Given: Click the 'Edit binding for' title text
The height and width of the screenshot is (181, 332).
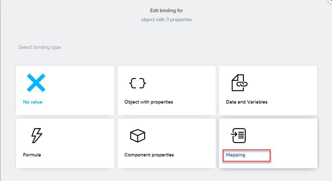Looking at the screenshot, I should [166, 11].
